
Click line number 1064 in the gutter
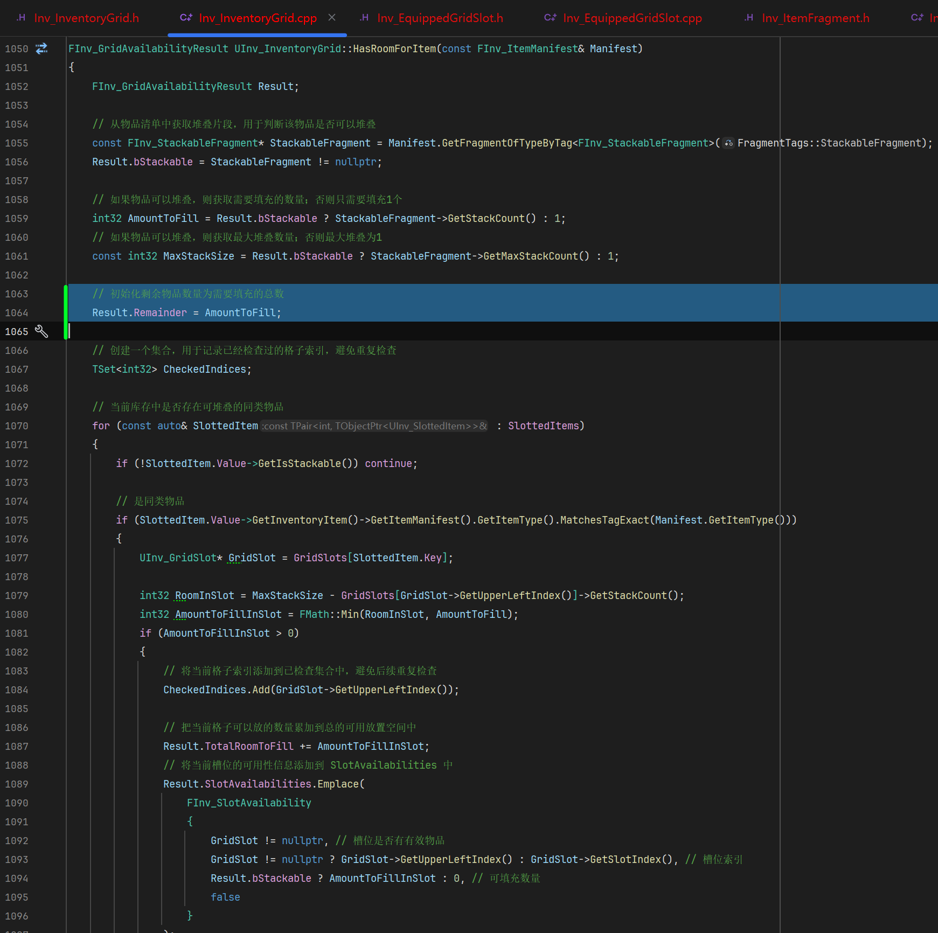(x=16, y=312)
